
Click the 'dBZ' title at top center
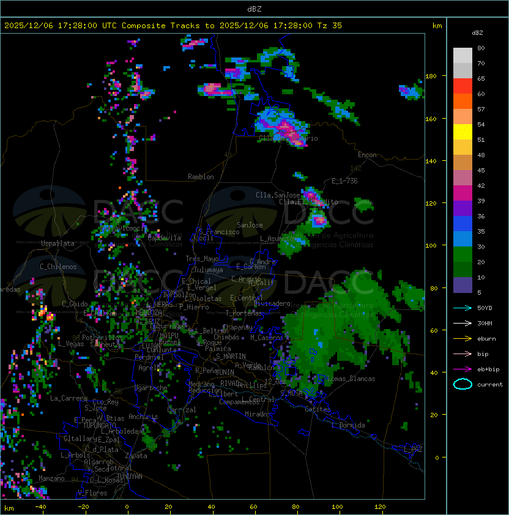[x=254, y=9]
